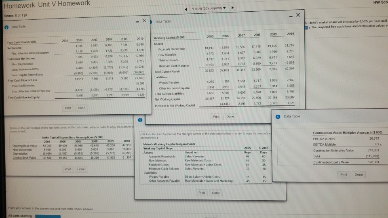388x218 pixels.
Task: Click 'Ideko's Working Capital Requirements' title
Action: (169, 144)
